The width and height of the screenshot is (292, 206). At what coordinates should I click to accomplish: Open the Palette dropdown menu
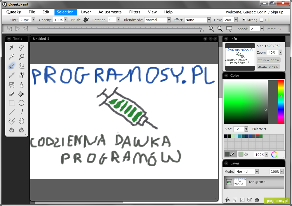(x=259, y=129)
